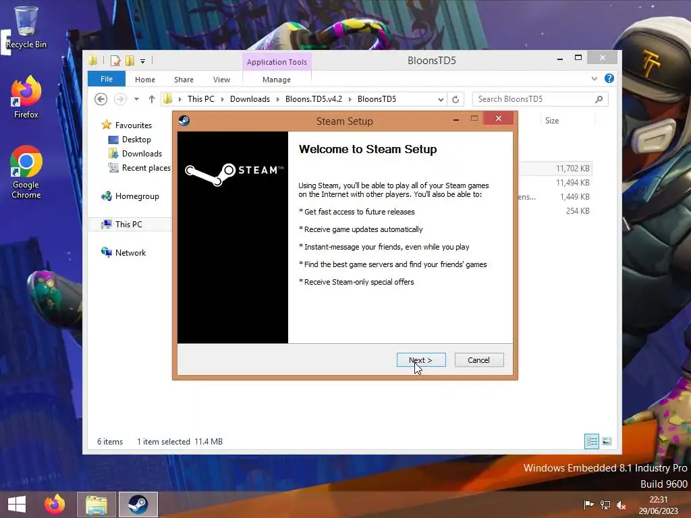Click the New folder quick access icon
This screenshot has height=518, width=691.
pyautogui.click(x=130, y=60)
